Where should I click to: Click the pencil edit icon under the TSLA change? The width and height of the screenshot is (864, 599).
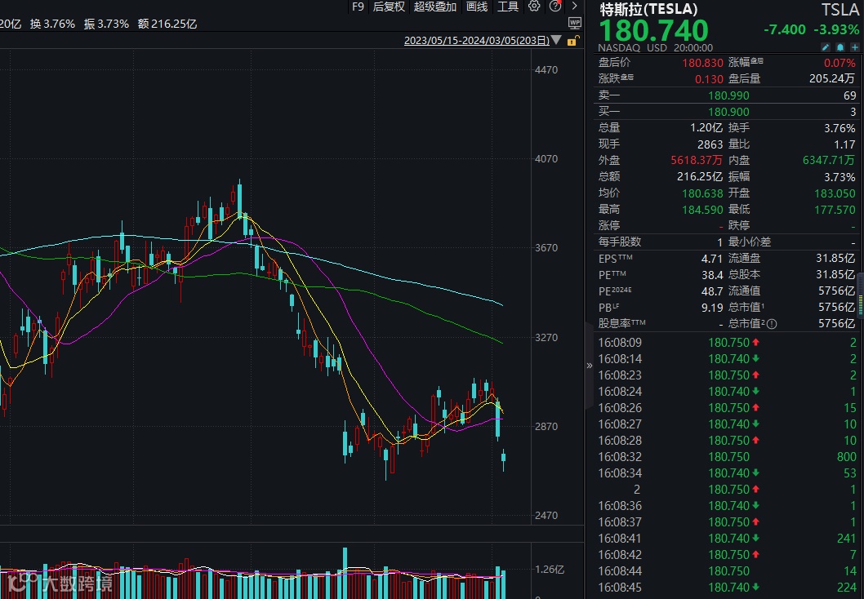826,47
